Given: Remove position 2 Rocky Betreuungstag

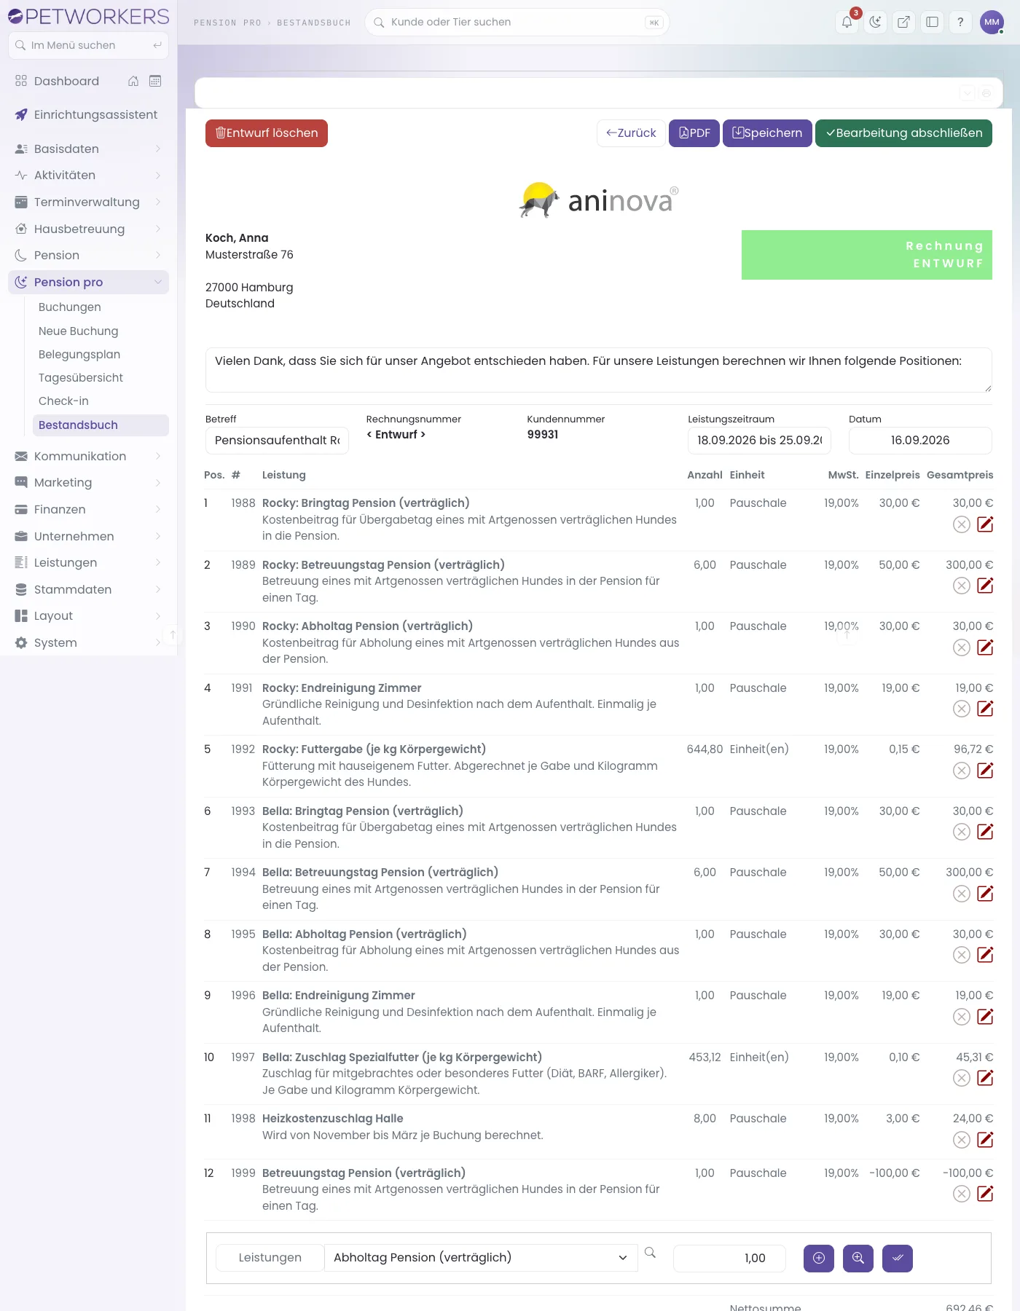Looking at the screenshot, I should click(962, 586).
